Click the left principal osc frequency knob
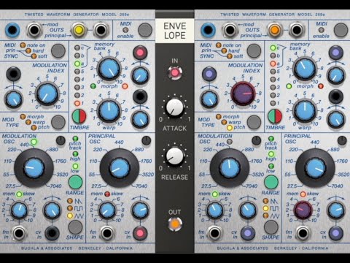Viewport: 350px width, 263px height. point(120,168)
